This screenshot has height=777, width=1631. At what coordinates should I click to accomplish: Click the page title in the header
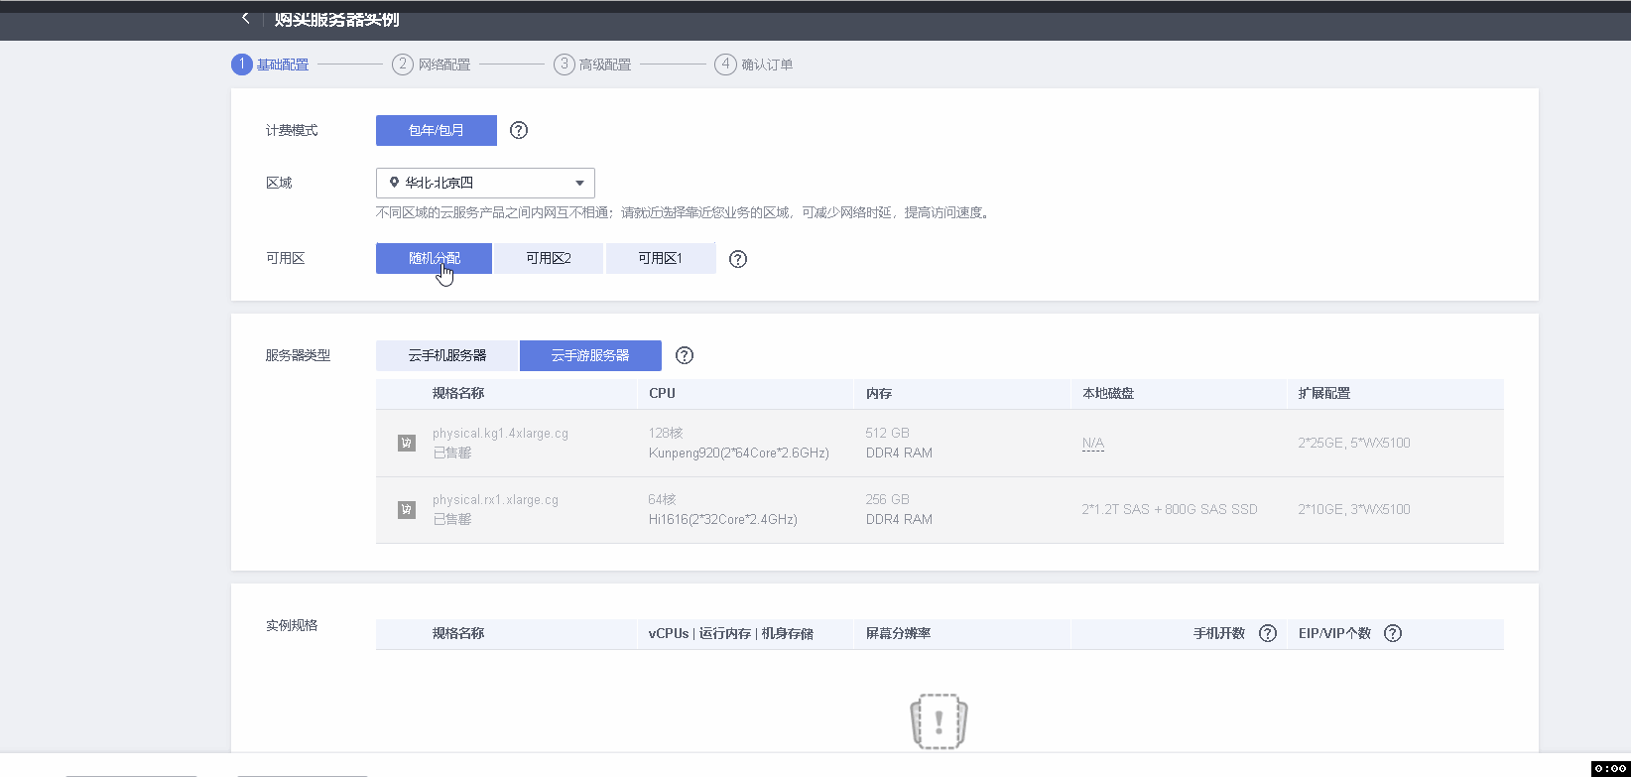(337, 19)
